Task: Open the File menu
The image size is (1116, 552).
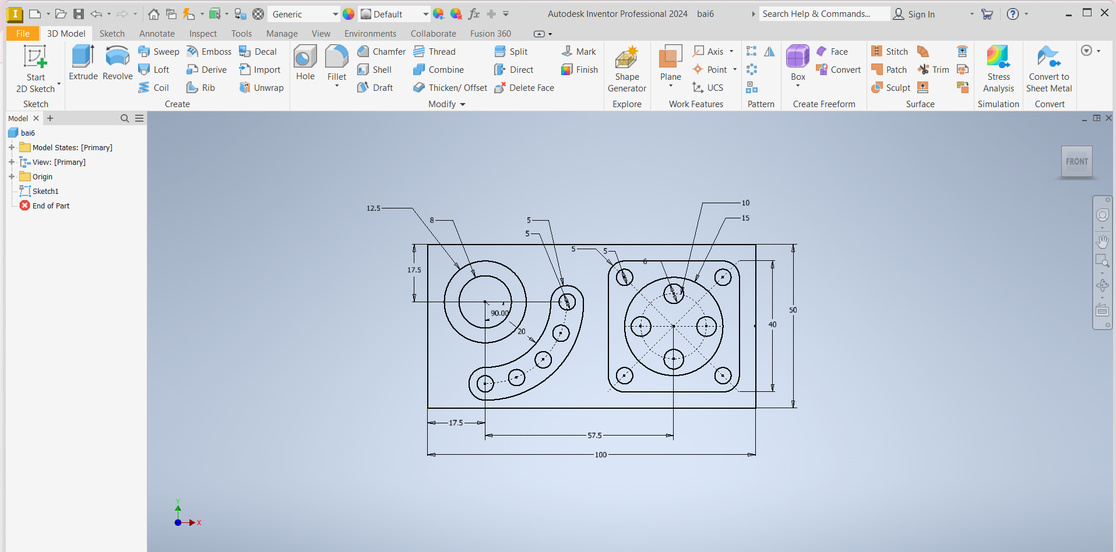Action: (23, 34)
